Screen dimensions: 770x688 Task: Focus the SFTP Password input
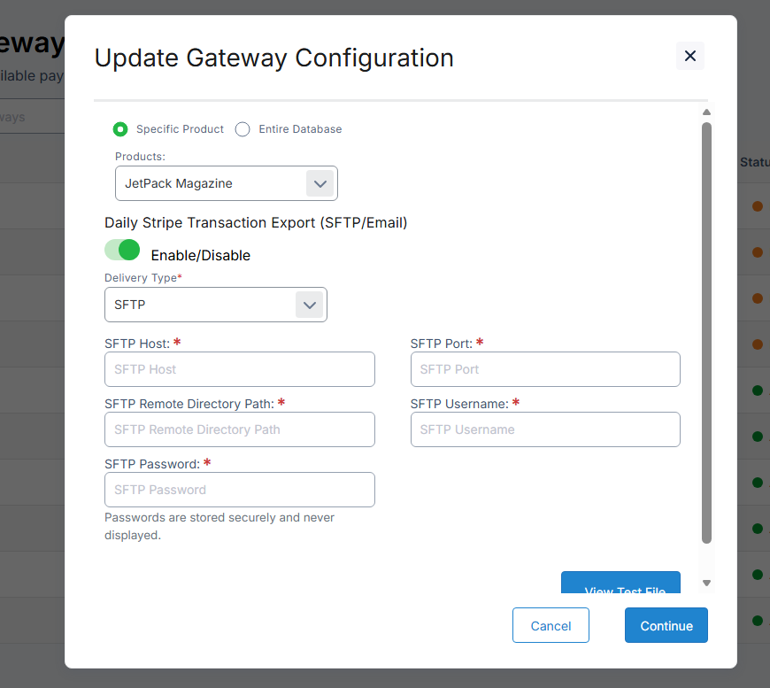point(239,490)
